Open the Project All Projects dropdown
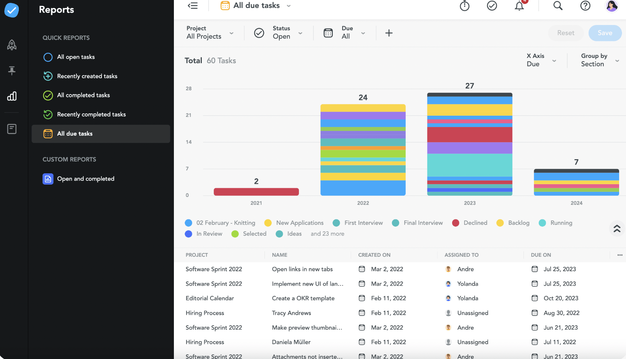 click(x=210, y=33)
